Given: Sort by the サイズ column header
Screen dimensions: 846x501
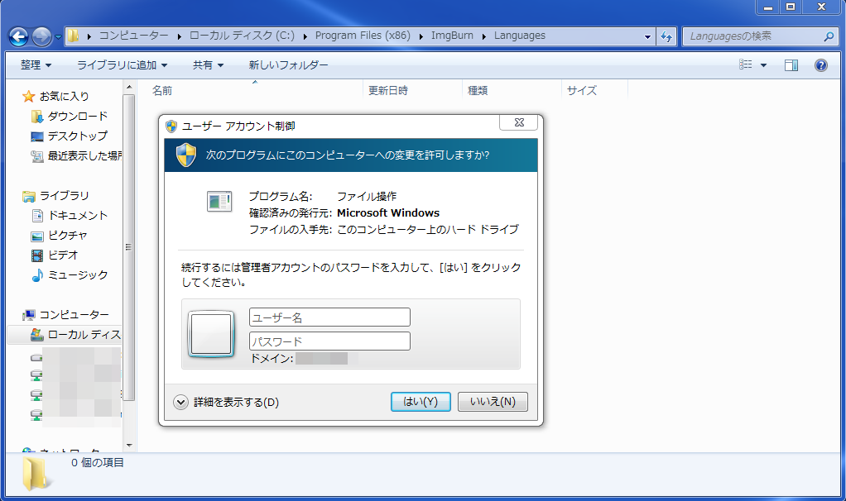Looking at the screenshot, I should pyautogui.click(x=582, y=90).
